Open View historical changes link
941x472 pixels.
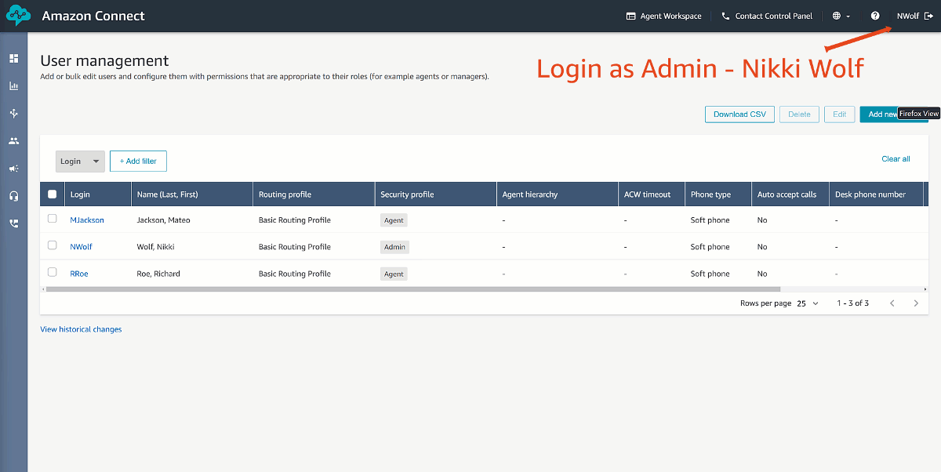[x=81, y=329]
